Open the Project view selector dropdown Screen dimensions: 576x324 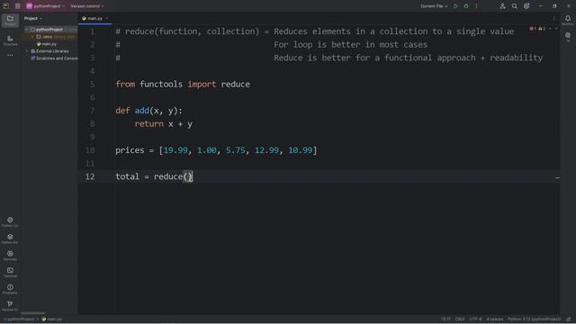[33, 18]
